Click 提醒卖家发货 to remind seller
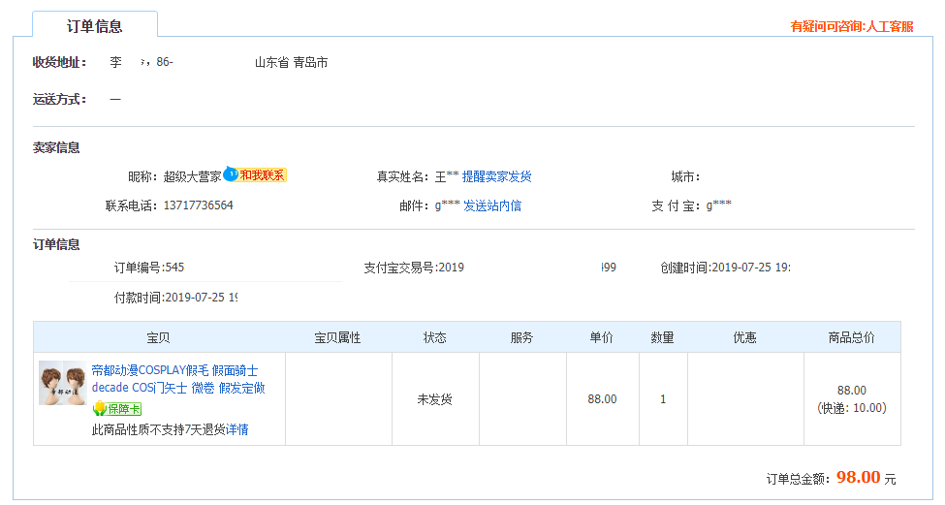Screen dimensions: 945x505 496,176
